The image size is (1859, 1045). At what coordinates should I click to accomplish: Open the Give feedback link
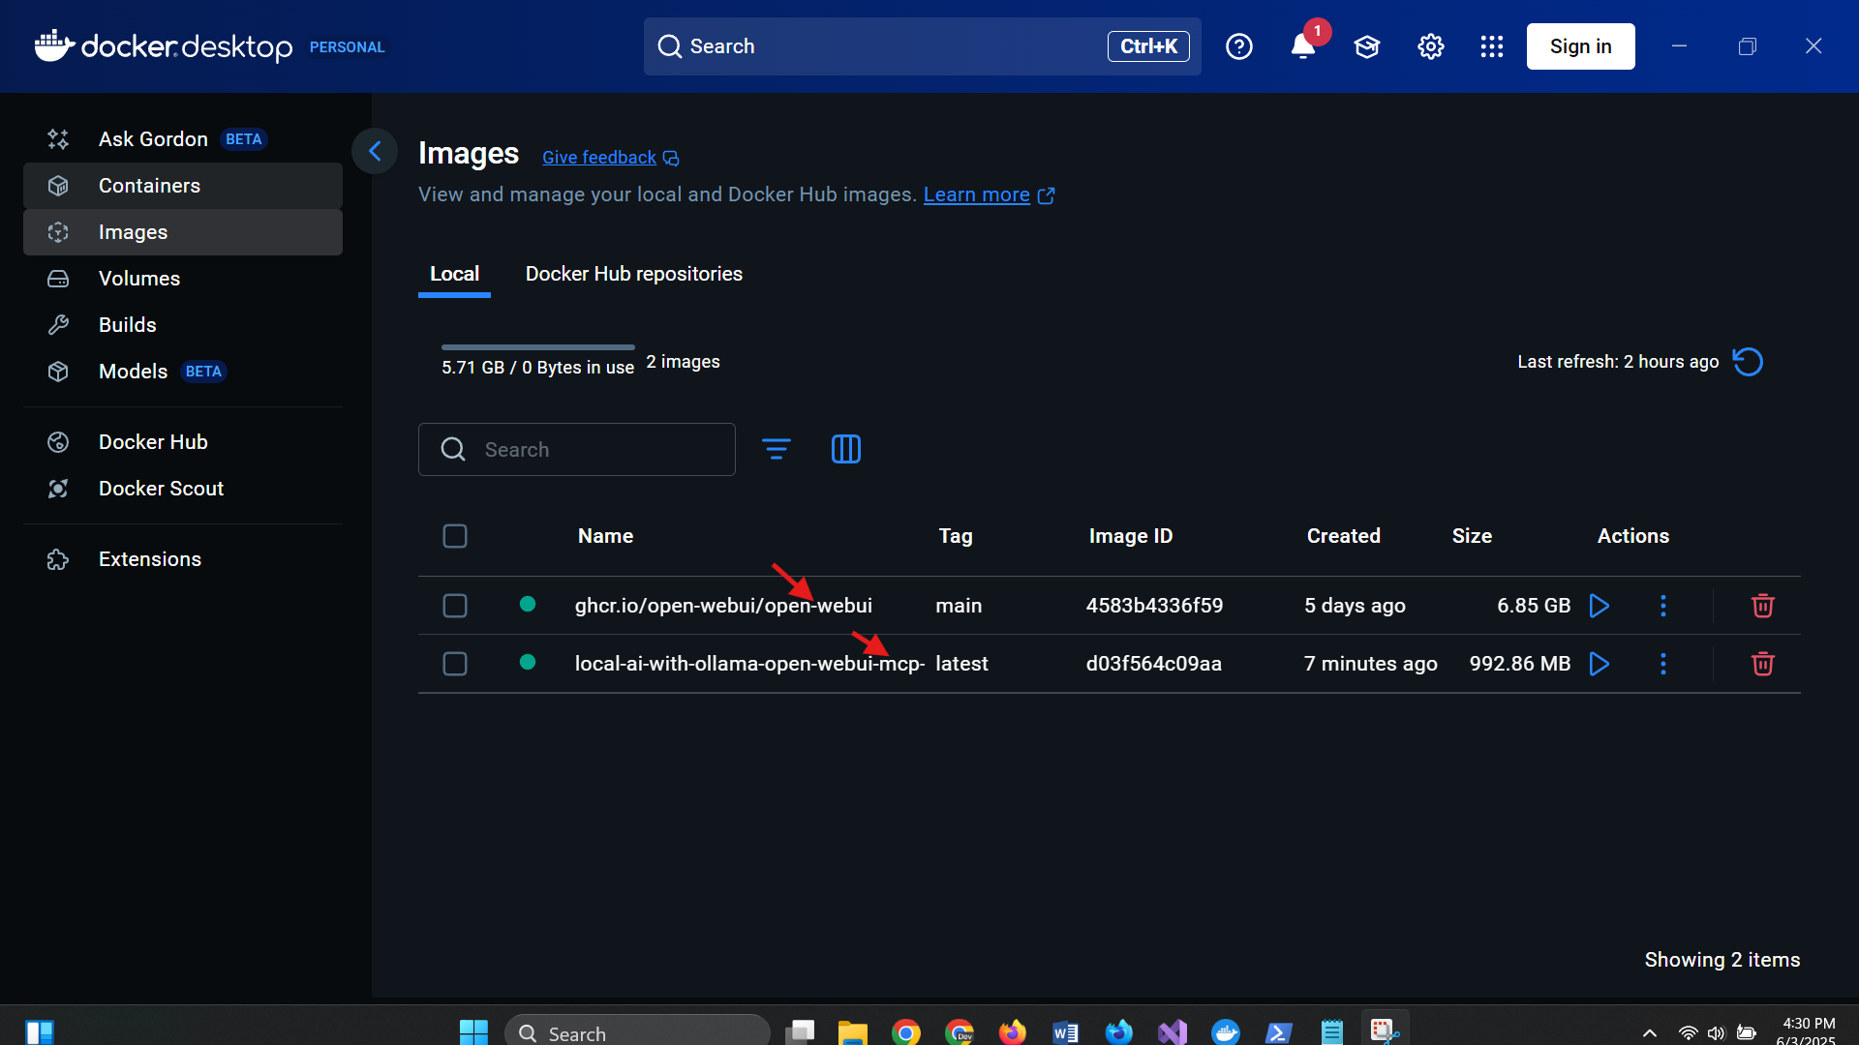[x=599, y=158]
